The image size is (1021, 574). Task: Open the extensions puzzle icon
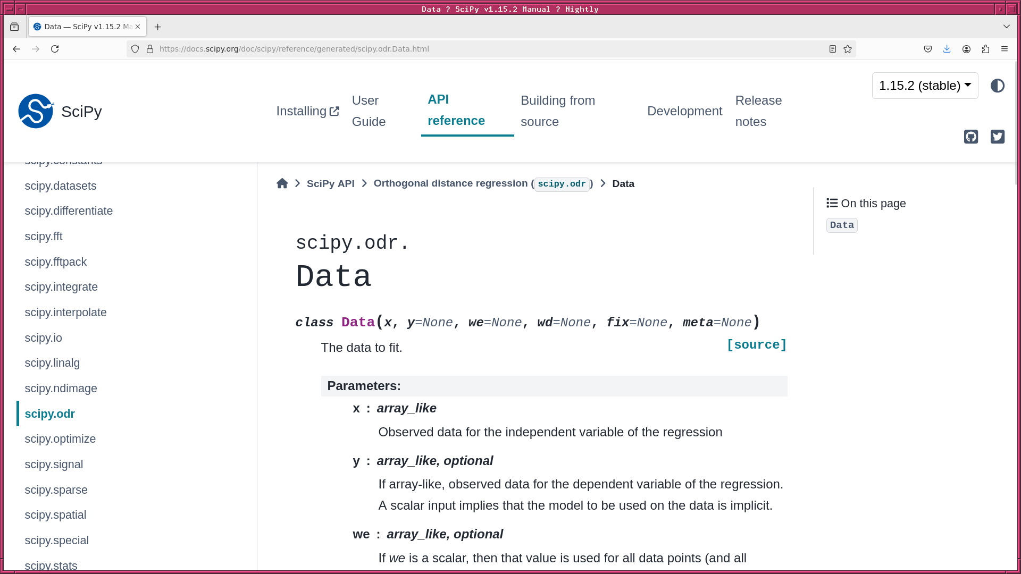tap(985, 49)
